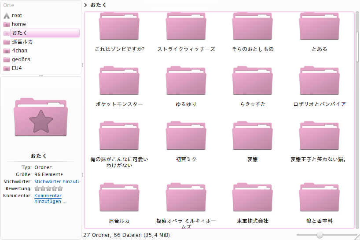Click the 東宝株式会社 folder name text
The image size is (360, 240).
tap(253, 221)
